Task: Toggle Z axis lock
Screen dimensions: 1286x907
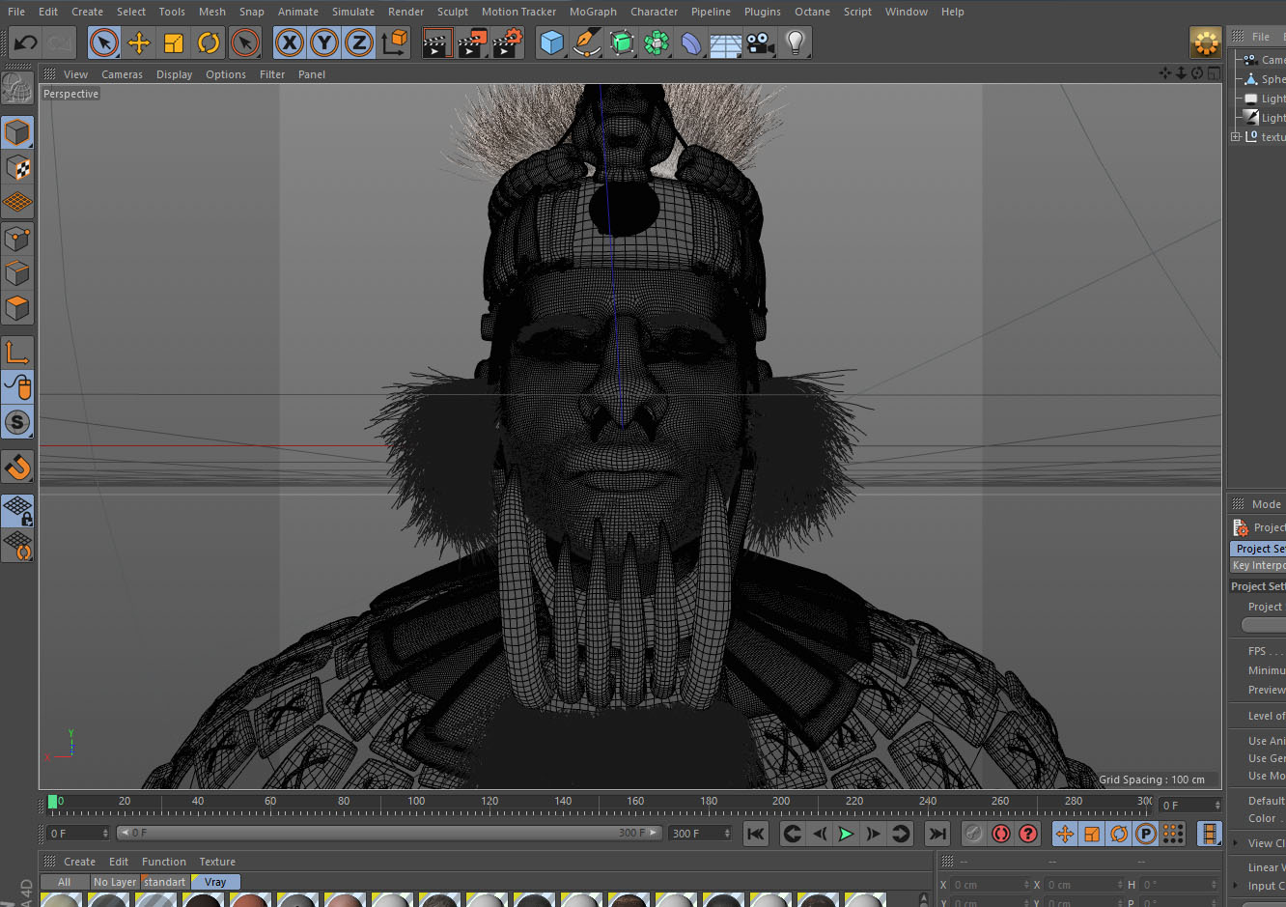Action: pos(359,43)
